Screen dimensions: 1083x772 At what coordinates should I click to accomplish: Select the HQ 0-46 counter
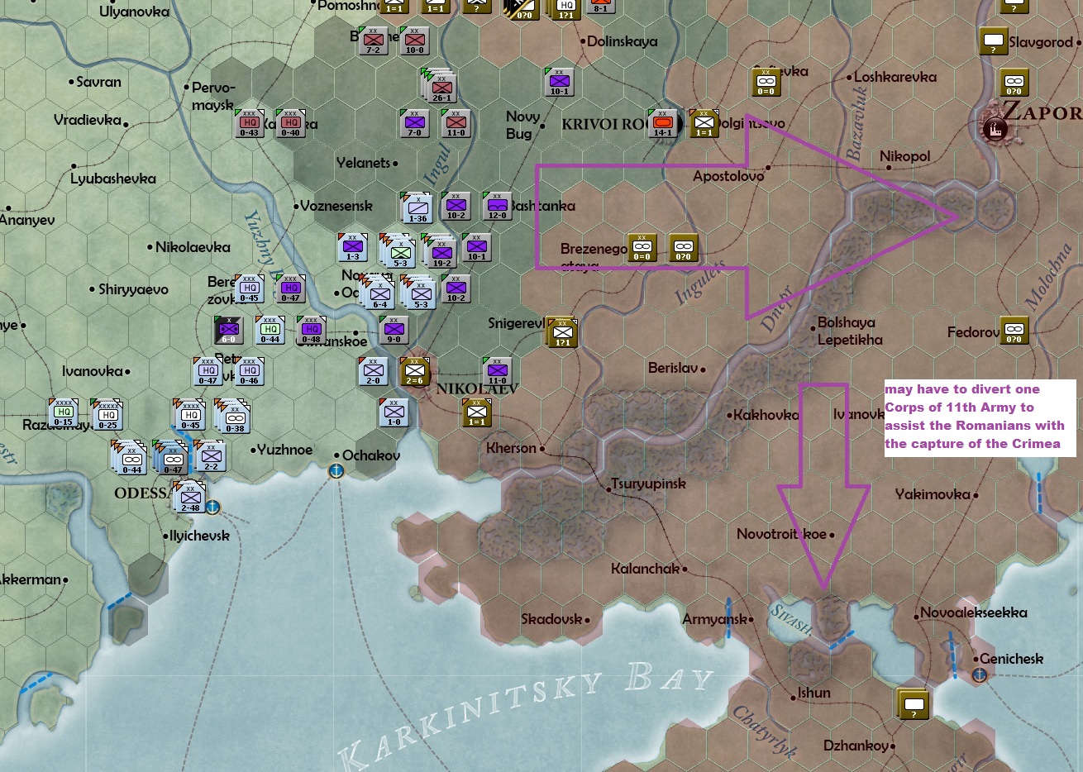click(x=250, y=371)
